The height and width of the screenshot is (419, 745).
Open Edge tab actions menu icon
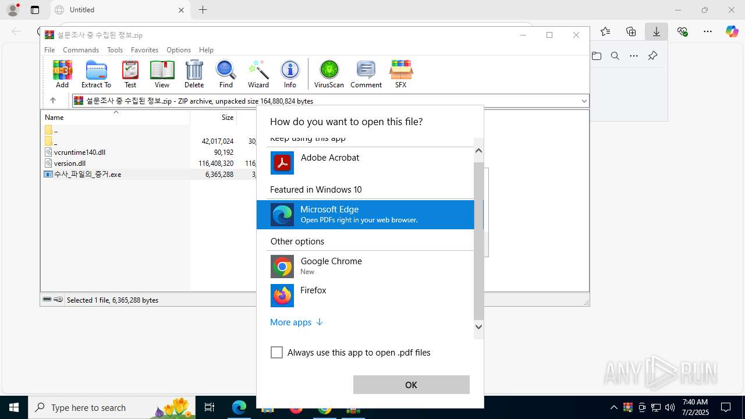(35, 10)
